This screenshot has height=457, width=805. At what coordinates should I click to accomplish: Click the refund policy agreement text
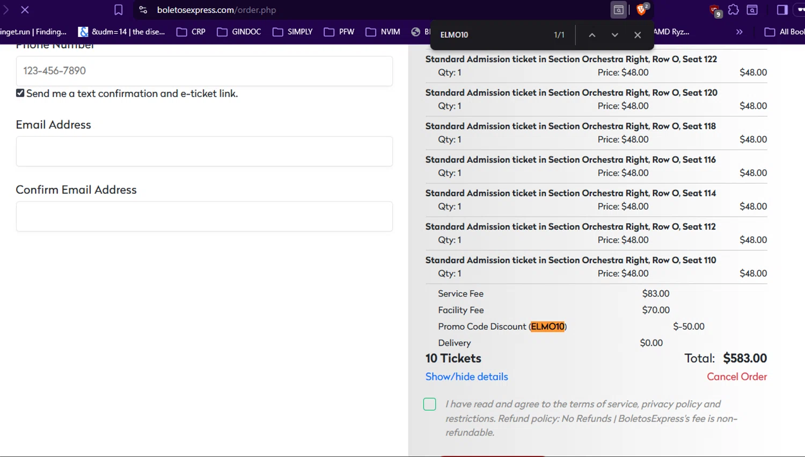tap(591, 418)
